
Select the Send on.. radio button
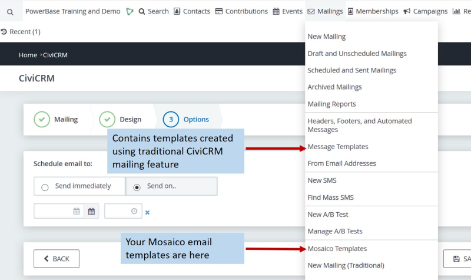(x=137, y=187)
